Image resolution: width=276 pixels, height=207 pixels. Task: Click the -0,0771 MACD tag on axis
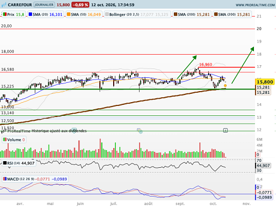point(264,193)
